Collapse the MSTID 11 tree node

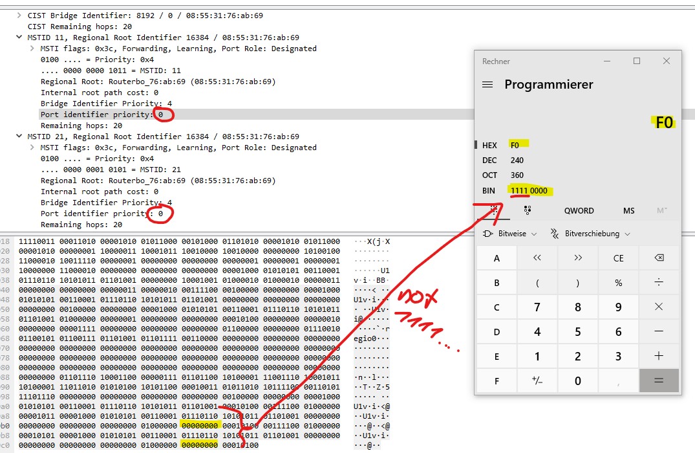[x=19, y=38]
